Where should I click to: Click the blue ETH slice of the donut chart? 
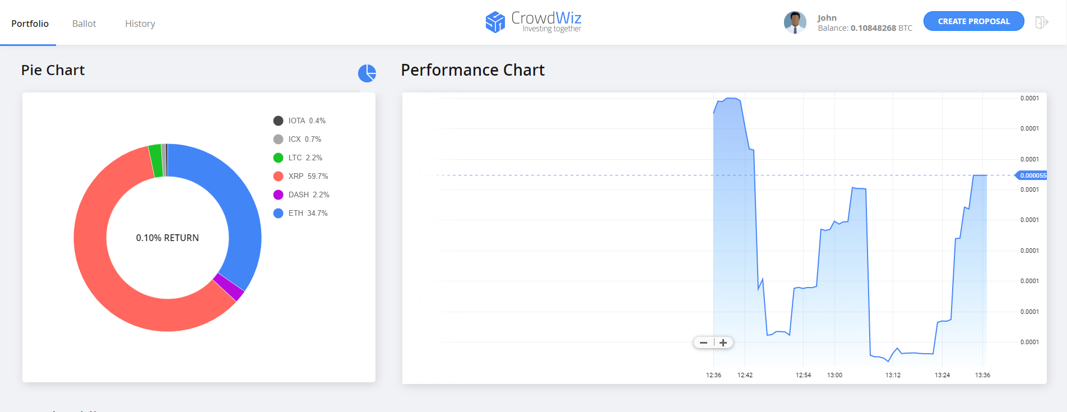click(234, 202)
